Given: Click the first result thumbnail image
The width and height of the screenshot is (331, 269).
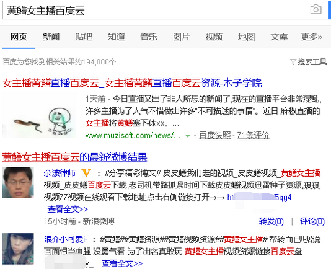Looking at the screenshot, I should coord(39,116).
